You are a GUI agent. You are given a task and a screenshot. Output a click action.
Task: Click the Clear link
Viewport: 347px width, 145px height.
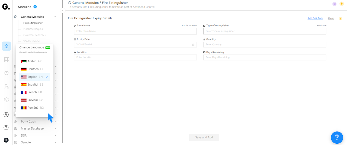coord(331,18)
